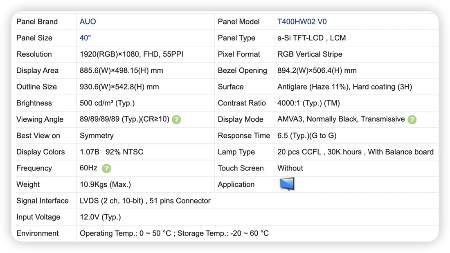Viewport: 450px width, 253px height.
Task: Follow the 40" panel size link
Action: click(85, 38)
